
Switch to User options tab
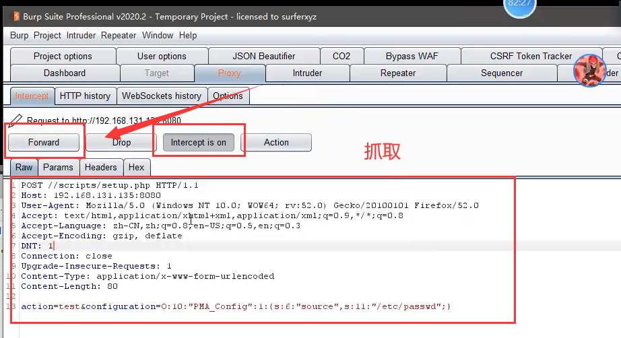[162, 56]
